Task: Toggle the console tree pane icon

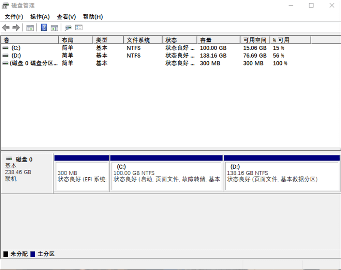Action: click(30, 28)
